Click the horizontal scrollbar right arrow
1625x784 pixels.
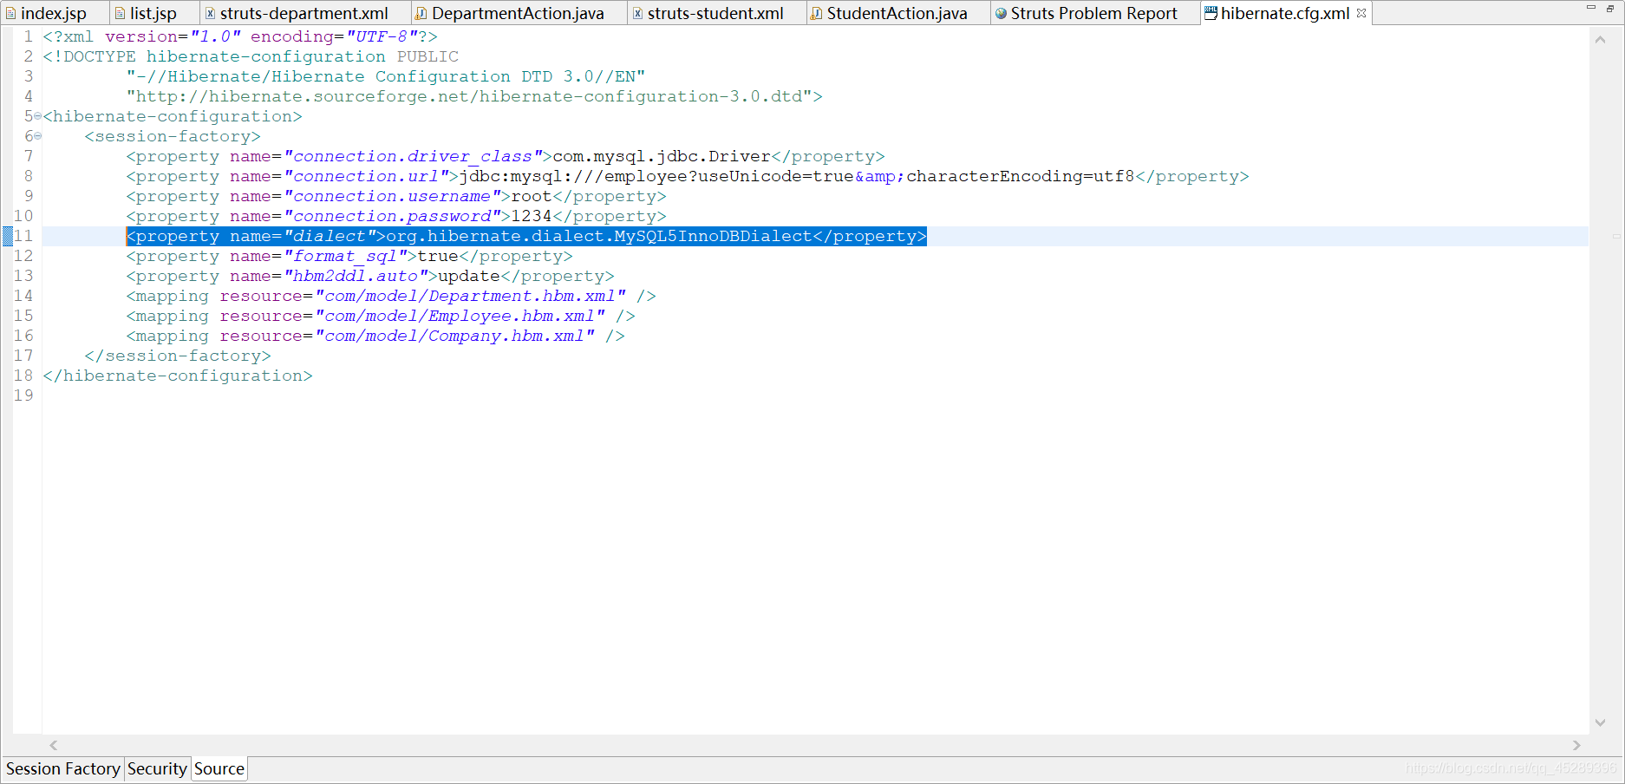pos(1576,745)
